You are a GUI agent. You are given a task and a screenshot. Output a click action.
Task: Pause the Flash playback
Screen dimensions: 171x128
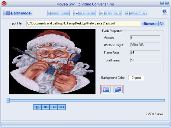[37, 107]
